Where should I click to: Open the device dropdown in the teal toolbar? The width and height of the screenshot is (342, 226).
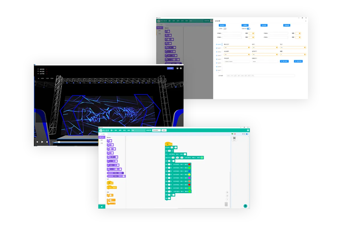156,130
